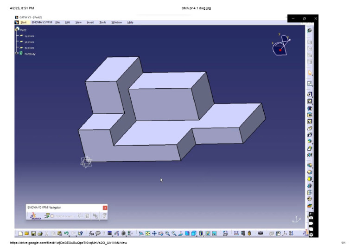Open the Insert menu

click(90, 22)
